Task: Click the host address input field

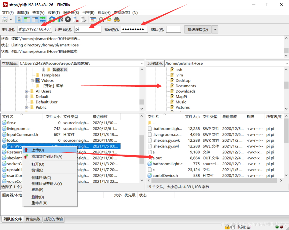Action: tap(35, 29)
